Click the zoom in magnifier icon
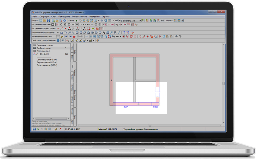 [x=84, y=21]
